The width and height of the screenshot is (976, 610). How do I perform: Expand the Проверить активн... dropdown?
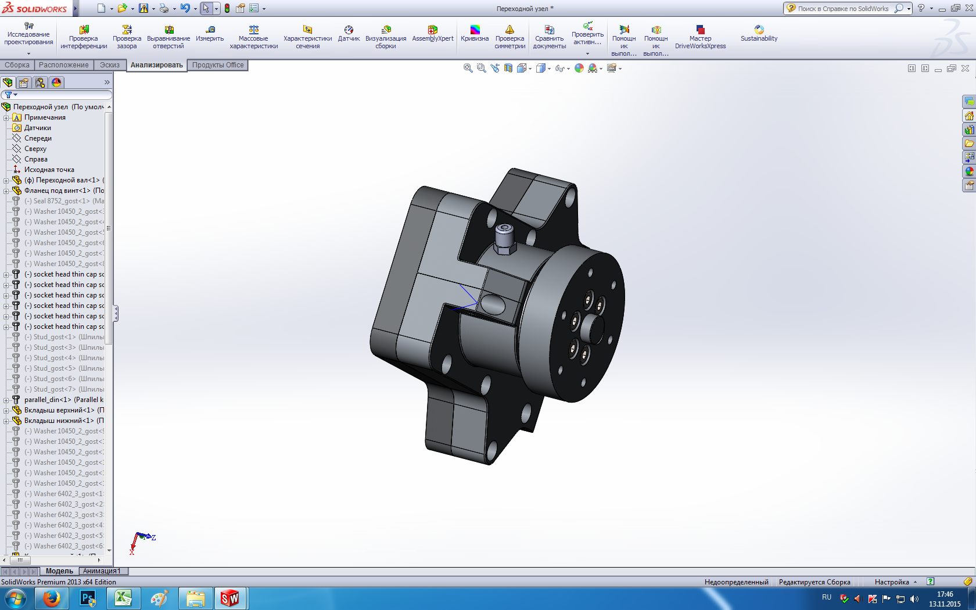click(x=587, y=53)
